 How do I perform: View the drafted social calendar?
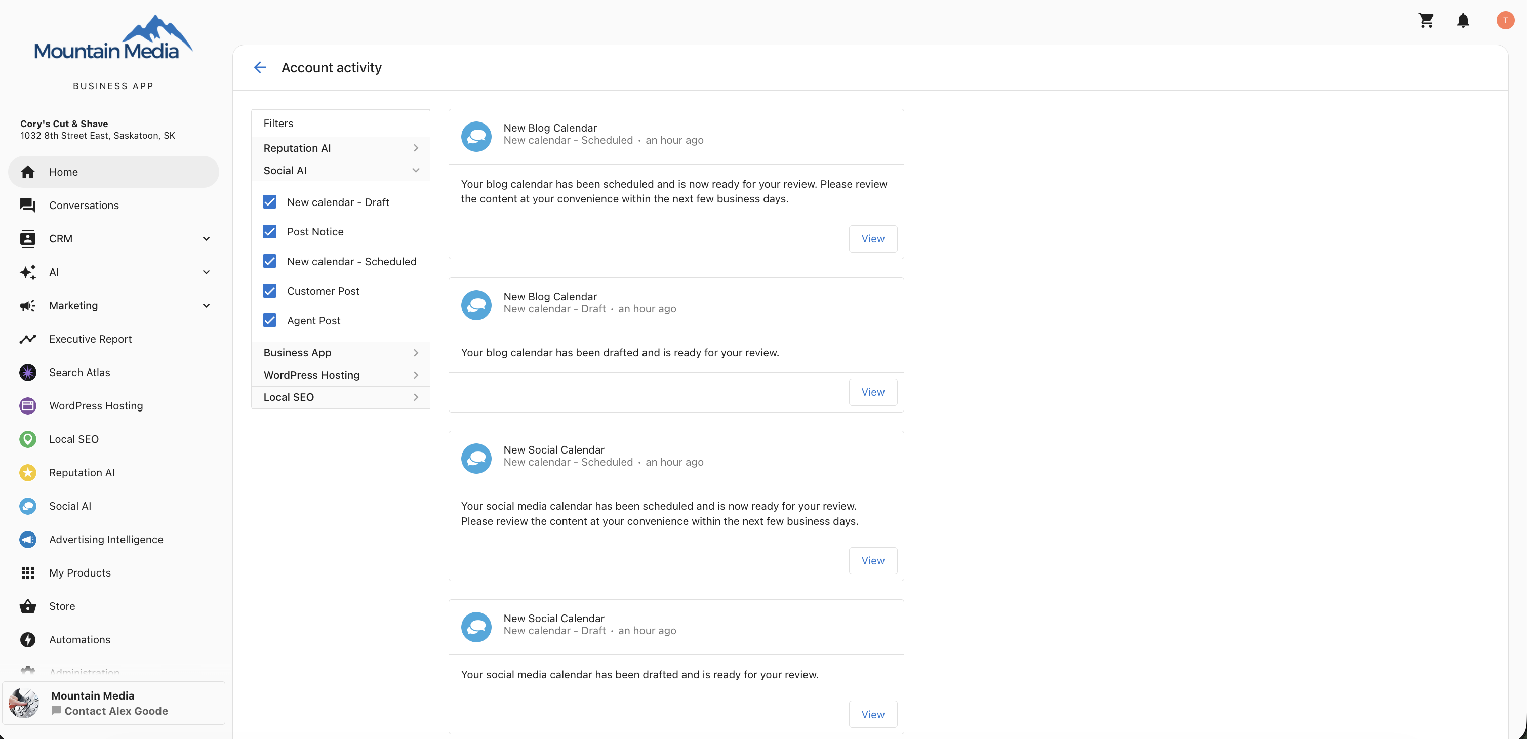pos(872,715)
